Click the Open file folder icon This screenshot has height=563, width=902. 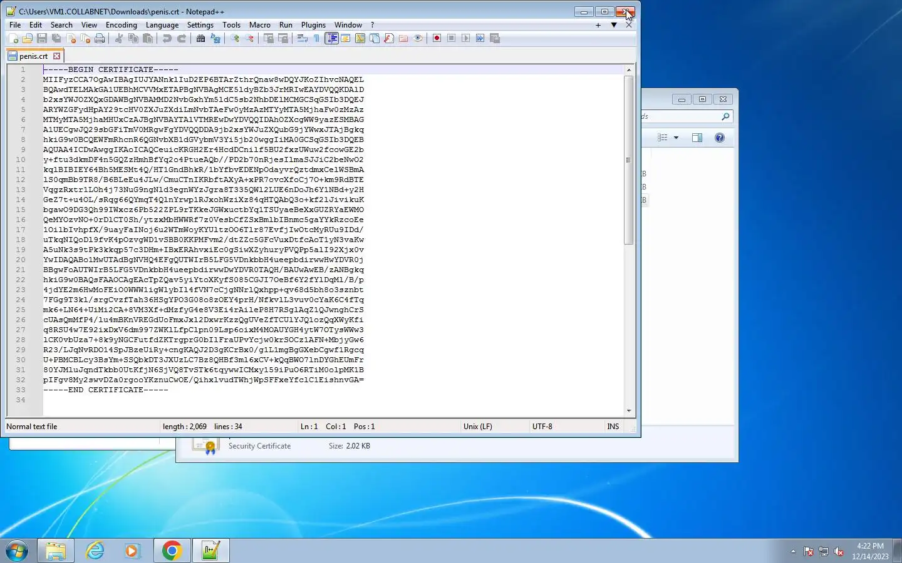tap(28, 38)
